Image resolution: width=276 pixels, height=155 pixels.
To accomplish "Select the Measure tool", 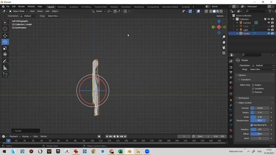I will point(5,68).
